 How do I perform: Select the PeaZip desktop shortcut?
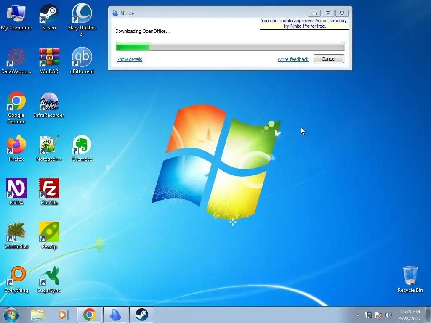[49, 236]
